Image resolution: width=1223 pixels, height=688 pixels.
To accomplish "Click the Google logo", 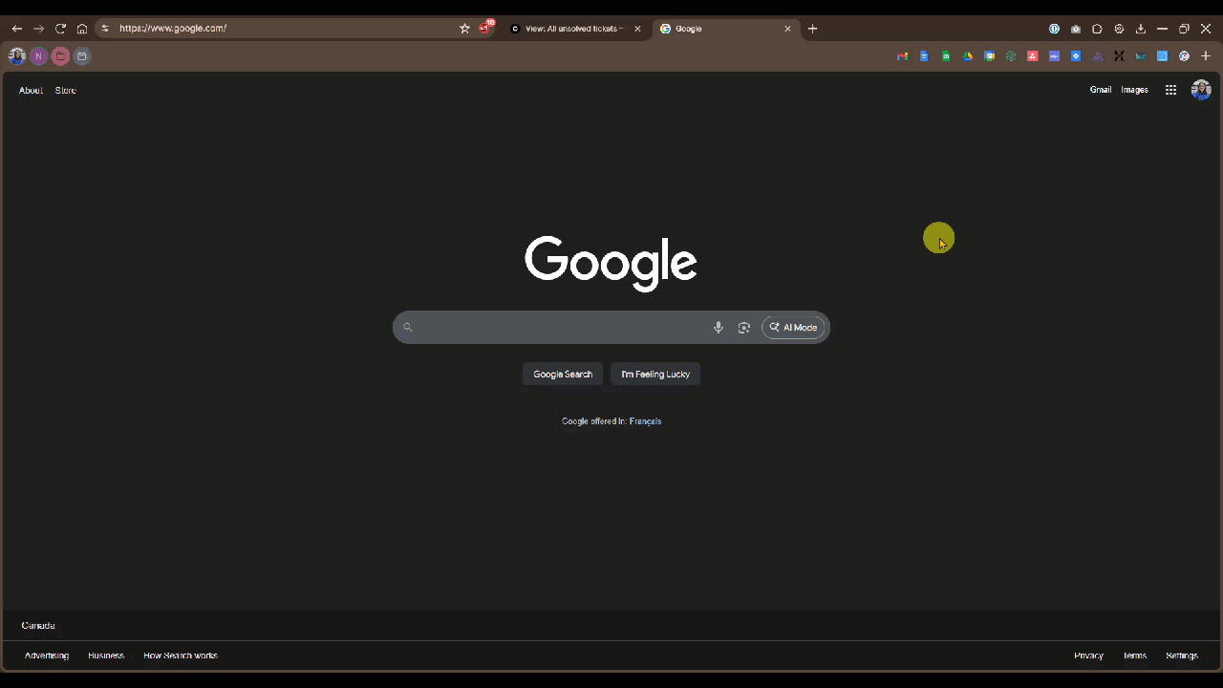I will tap(611, 263).
